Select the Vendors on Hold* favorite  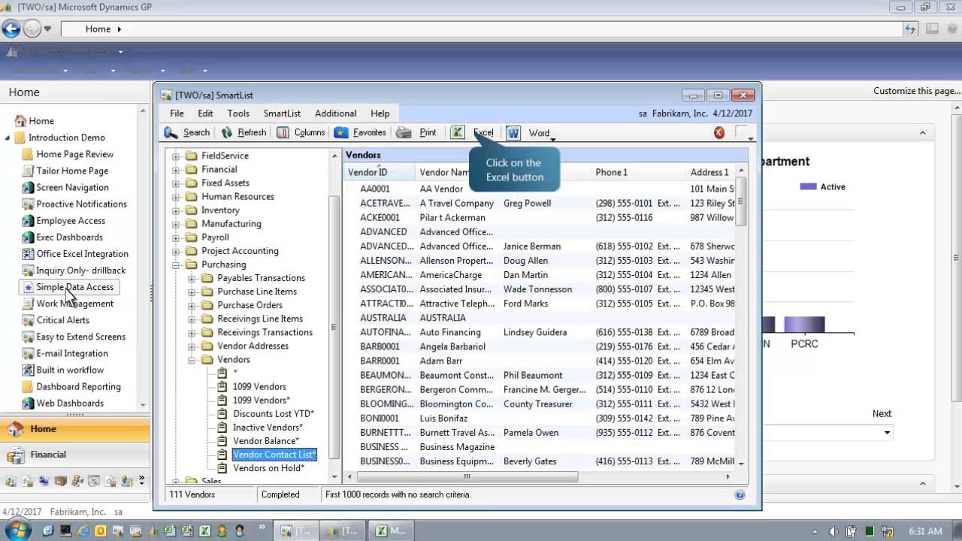(x=268, y=468)
